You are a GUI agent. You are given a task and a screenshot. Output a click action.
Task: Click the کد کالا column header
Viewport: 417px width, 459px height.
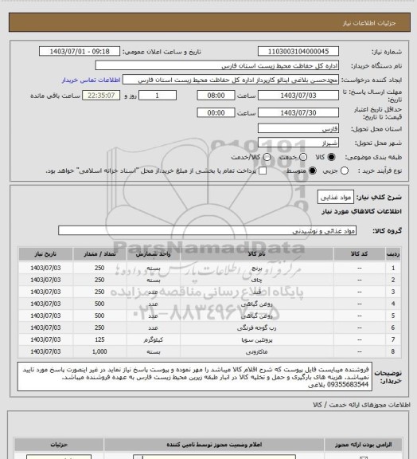(360, 254)
